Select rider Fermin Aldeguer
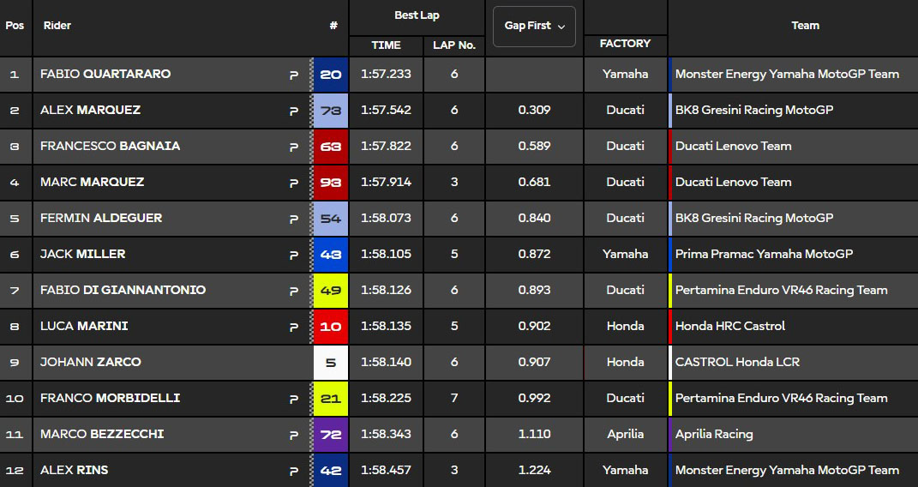918x487 pixels. (101, 219)
